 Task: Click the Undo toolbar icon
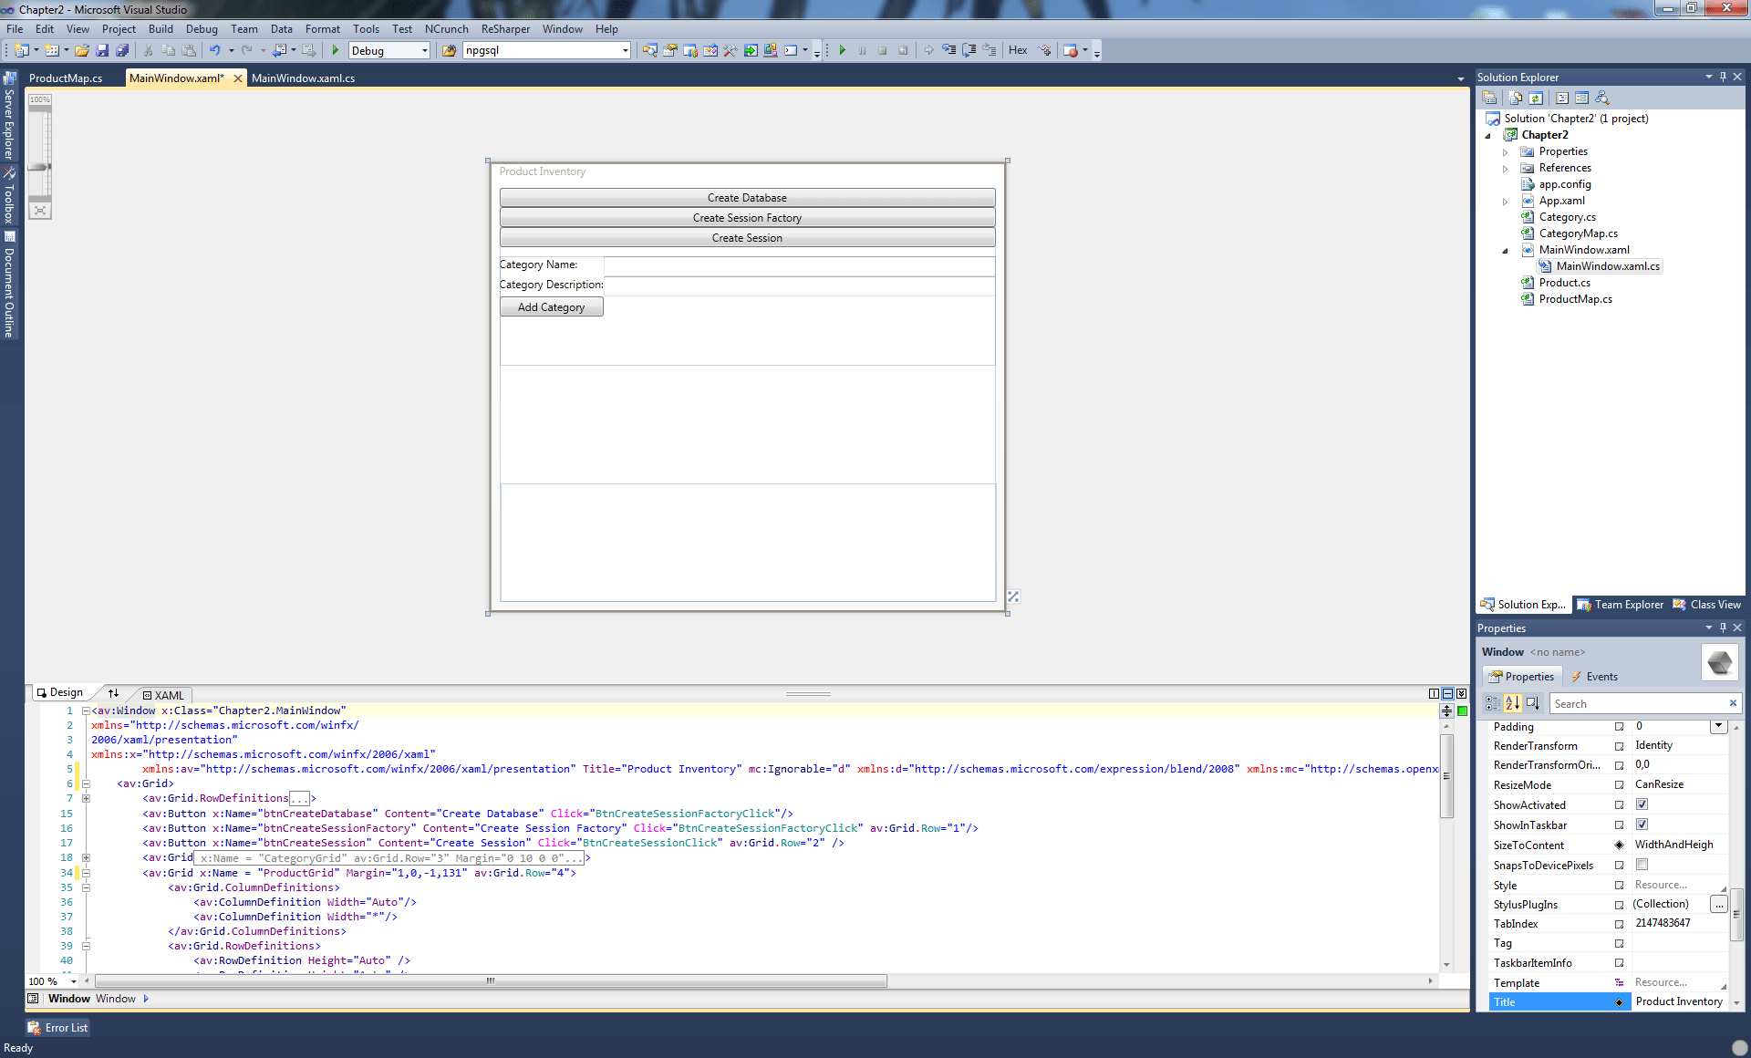[x=214, y=51]
